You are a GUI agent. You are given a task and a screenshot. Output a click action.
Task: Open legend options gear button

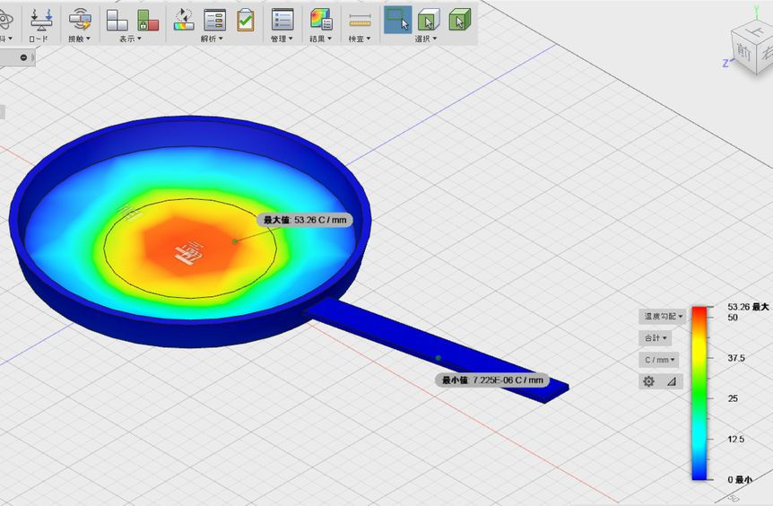(x=648, y=381)
